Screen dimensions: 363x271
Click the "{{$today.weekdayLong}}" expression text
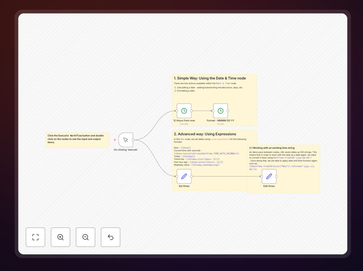(x=205, y=165)
